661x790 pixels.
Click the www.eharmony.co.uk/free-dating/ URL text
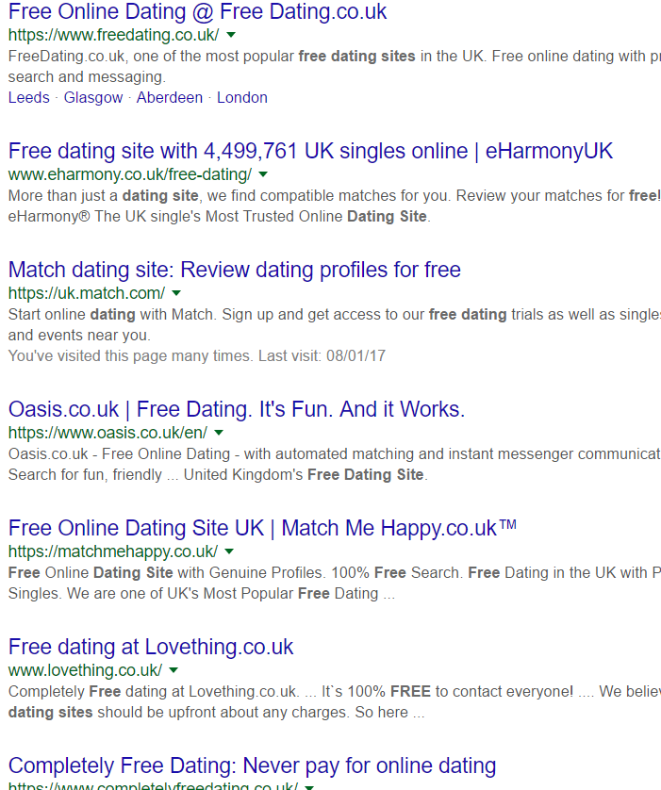130,174
